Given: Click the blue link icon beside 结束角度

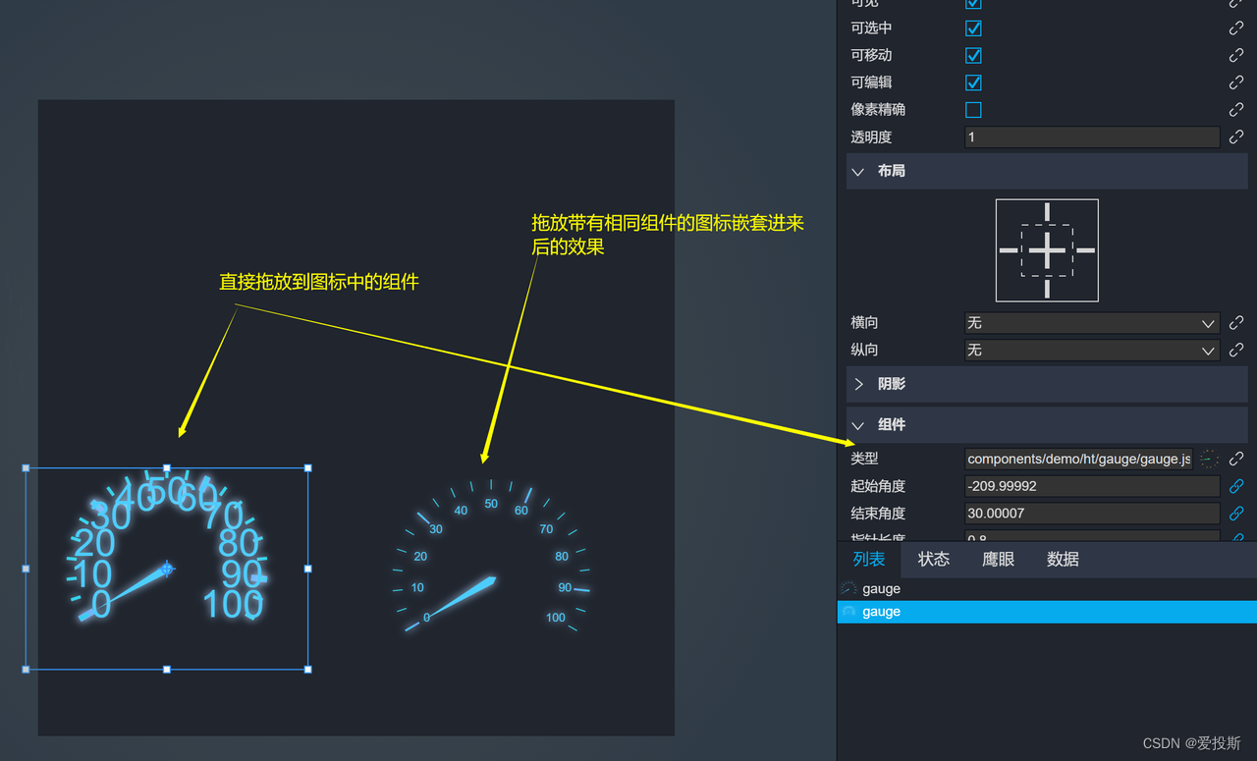Looking at the screenshot, I should tap(1235, 513).
